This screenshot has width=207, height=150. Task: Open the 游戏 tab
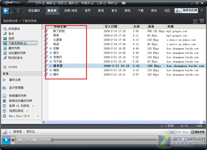pyautogui.click(x=128, y=10)
